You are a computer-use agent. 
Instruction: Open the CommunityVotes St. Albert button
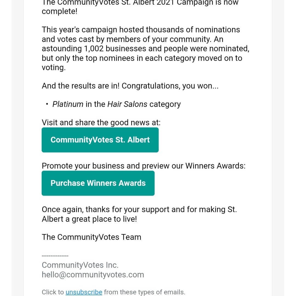point(100,140)
